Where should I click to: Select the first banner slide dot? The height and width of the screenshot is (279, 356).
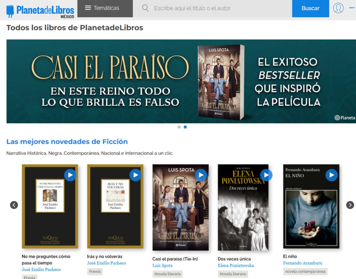coord(179,127)
